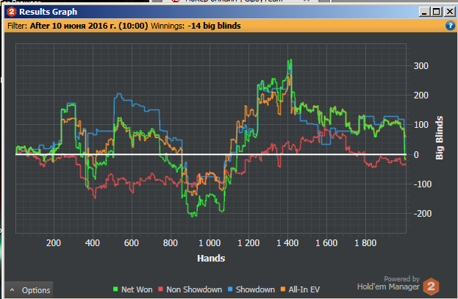Maximize the Results Graph window
Image resolution: width=458 pixels, height=299 pixels.
point(437,12)
